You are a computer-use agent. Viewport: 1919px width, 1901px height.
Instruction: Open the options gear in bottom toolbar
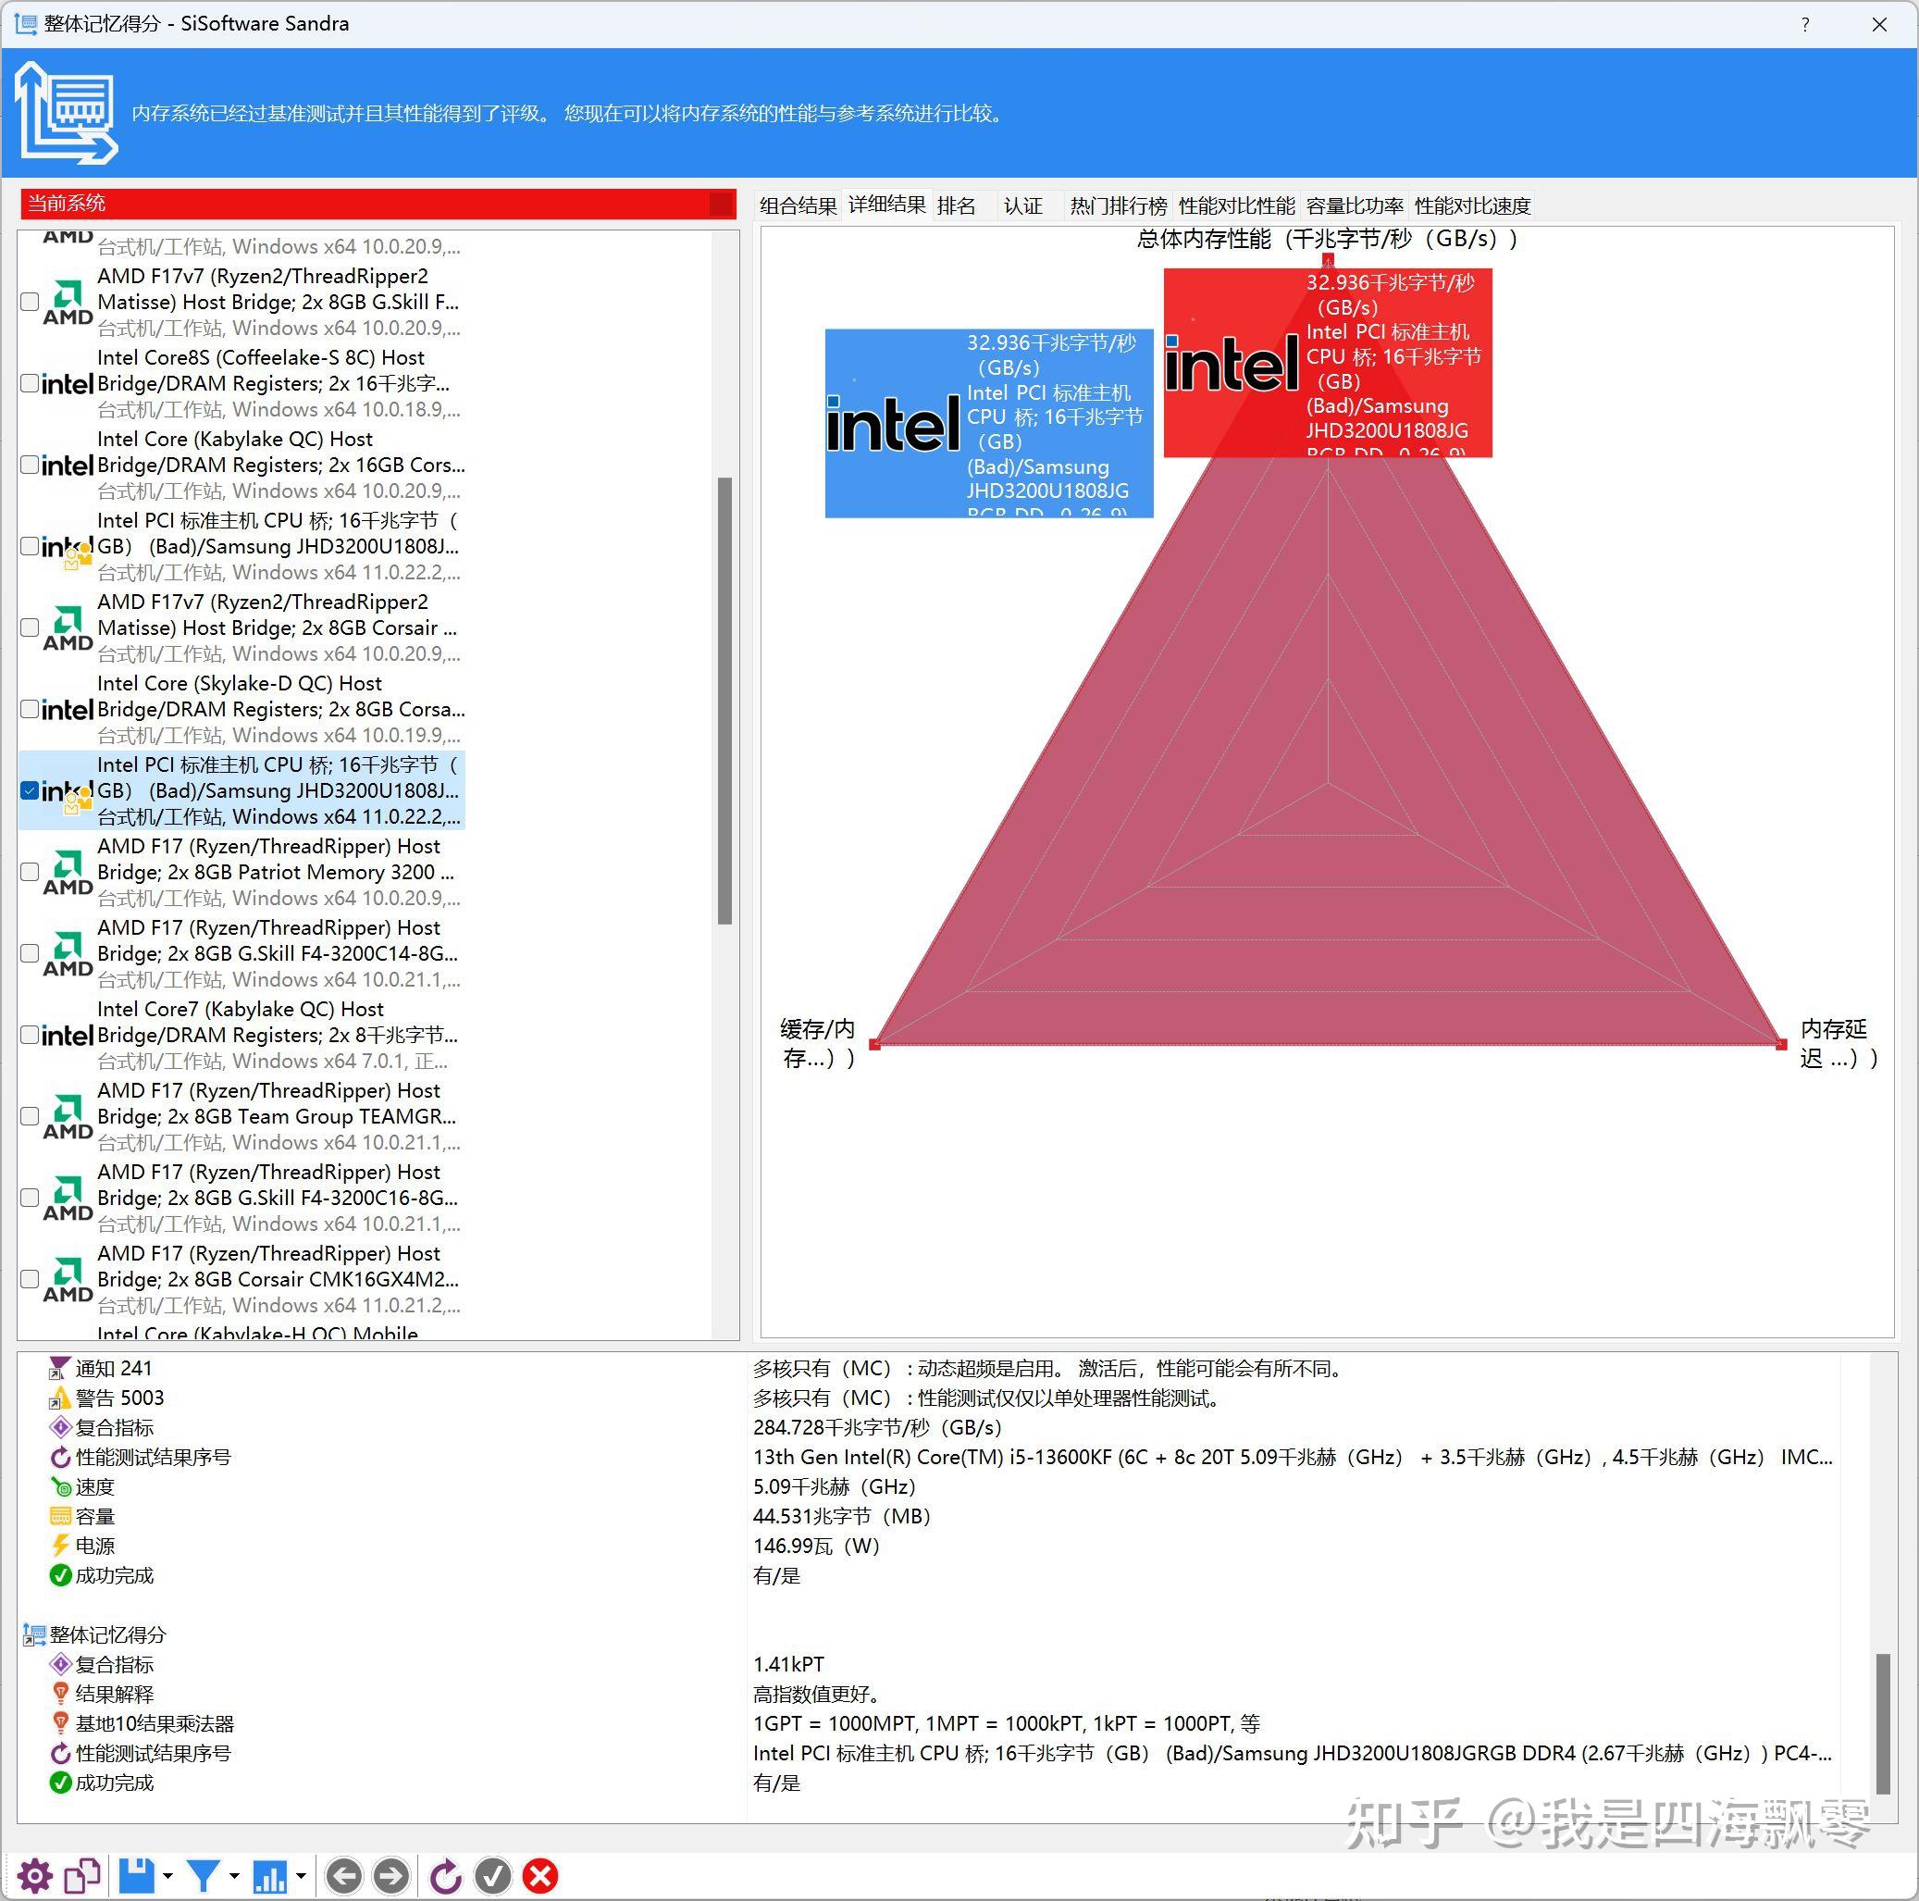(x=35, y=1875)
